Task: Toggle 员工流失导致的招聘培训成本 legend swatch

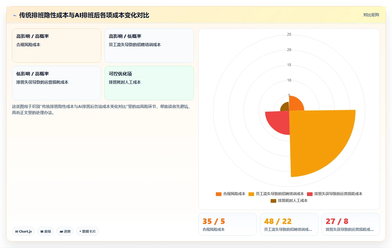Action: 251,194
